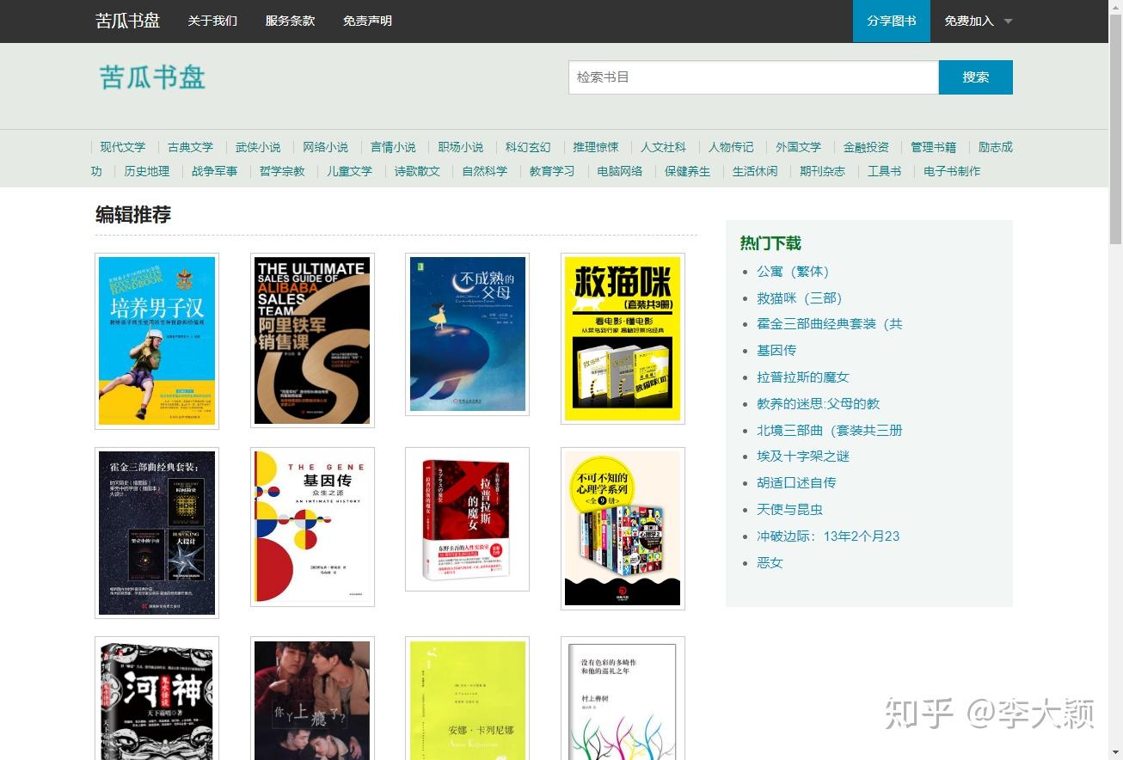Open the red 拉普拉斯的魔女 book cover
This screenshot has width=1123, height=760.
(x=467, y=519)
